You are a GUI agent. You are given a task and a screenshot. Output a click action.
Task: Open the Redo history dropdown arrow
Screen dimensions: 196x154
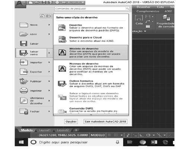[79, 2]
